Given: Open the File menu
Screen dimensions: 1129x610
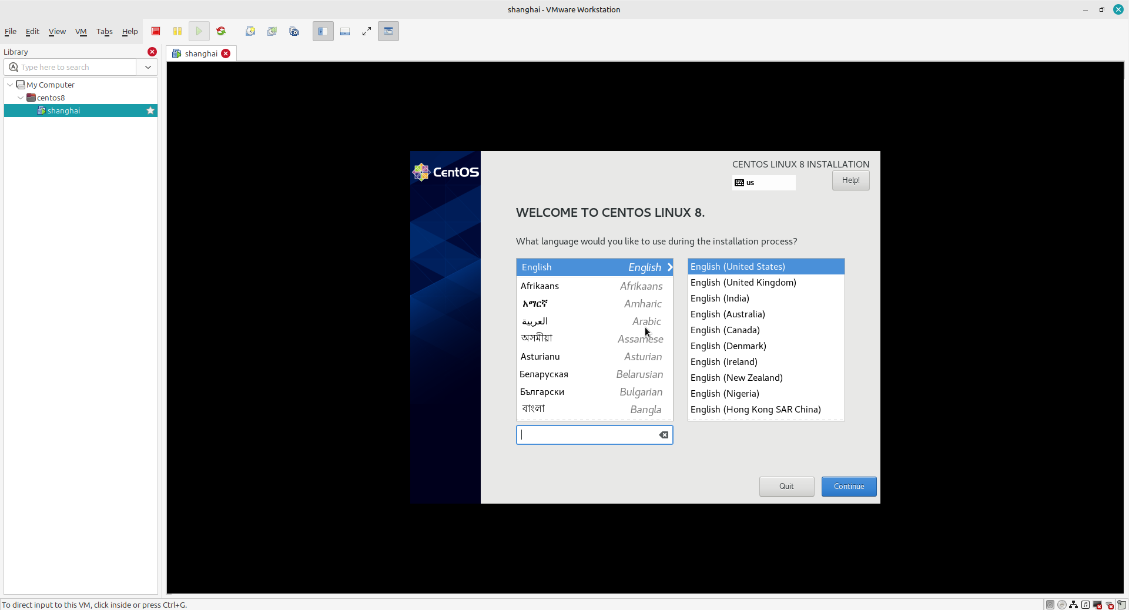Looking at the screenshot, I should click(11, 32).
